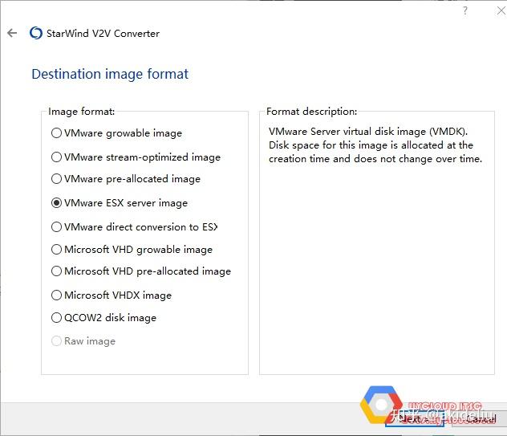Viewport: 507px width, 436px height.
Task: Click the StarWind V2V Converter logo
Action: (x=36, y=33)
